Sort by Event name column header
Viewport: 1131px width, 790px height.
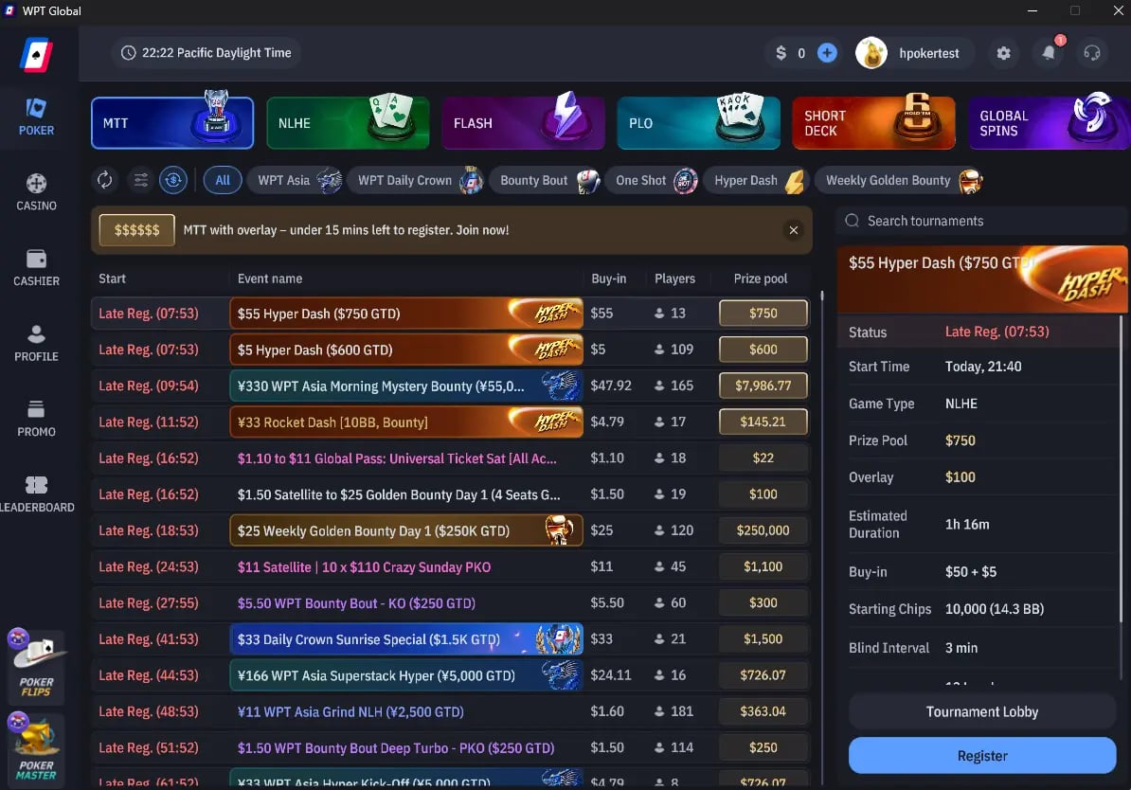pos(270,278)
